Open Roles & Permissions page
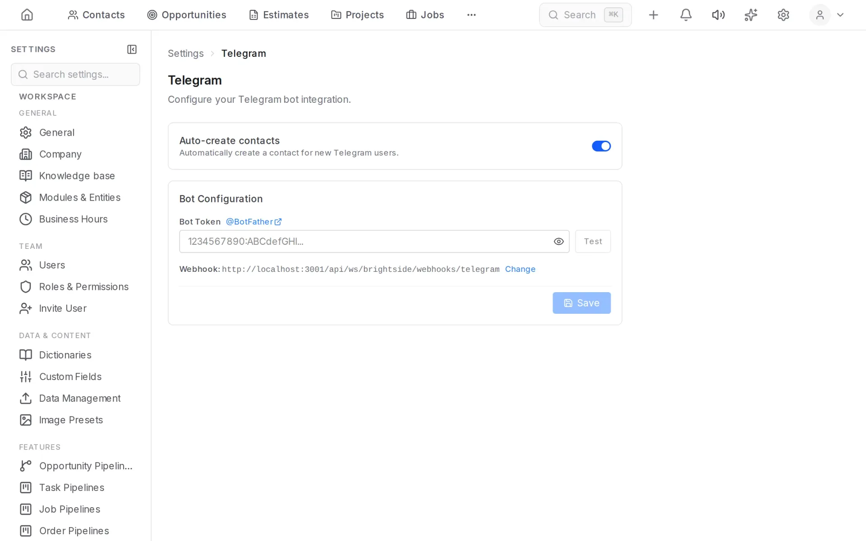Screen dimensions: 866x541 [75, 287]
